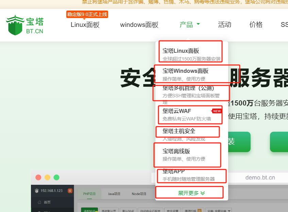This screenshot has width=288, height=212.
Task: Click the green BT.CN castle logo
Action: [25, 25]
